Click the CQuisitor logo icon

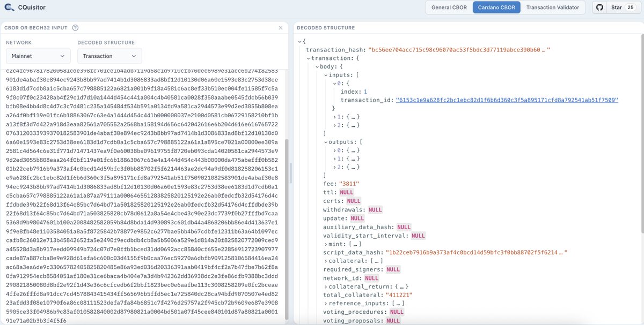point(10,7)
